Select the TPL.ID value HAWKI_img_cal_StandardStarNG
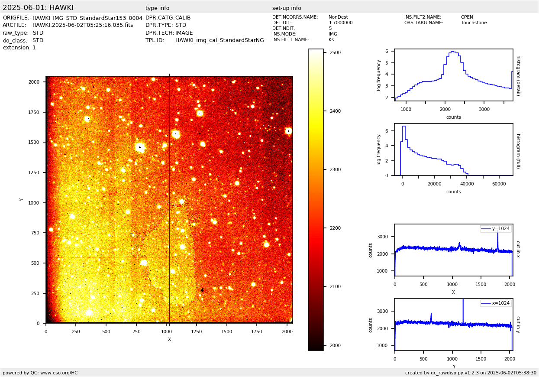Screen dimensions: 539x377 tap(219, 40)
